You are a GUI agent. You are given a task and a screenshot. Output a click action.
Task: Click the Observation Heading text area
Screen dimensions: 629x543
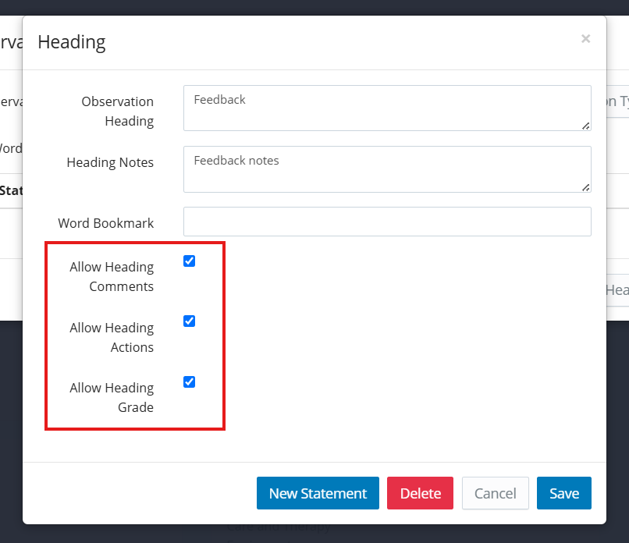[386, 108]
